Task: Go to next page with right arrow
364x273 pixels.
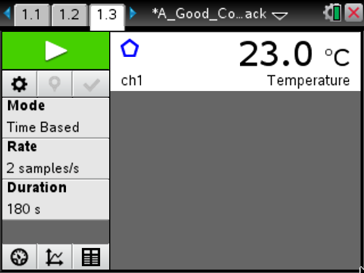Action: pyautogui.click(x=133, y=13)
